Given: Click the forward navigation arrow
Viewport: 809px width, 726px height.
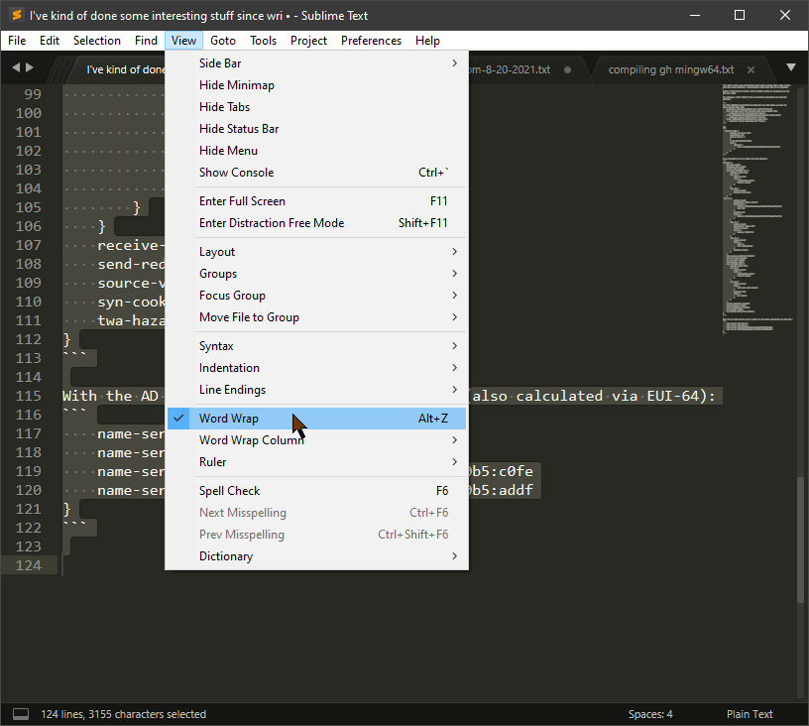Looking at the screenshot, I should click(x=28, y=67).
